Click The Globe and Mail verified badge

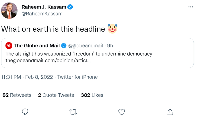[x=64, y=46]
